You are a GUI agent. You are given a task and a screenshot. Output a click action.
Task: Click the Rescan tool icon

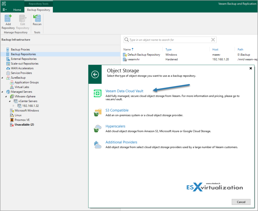[x=37, y=19]
